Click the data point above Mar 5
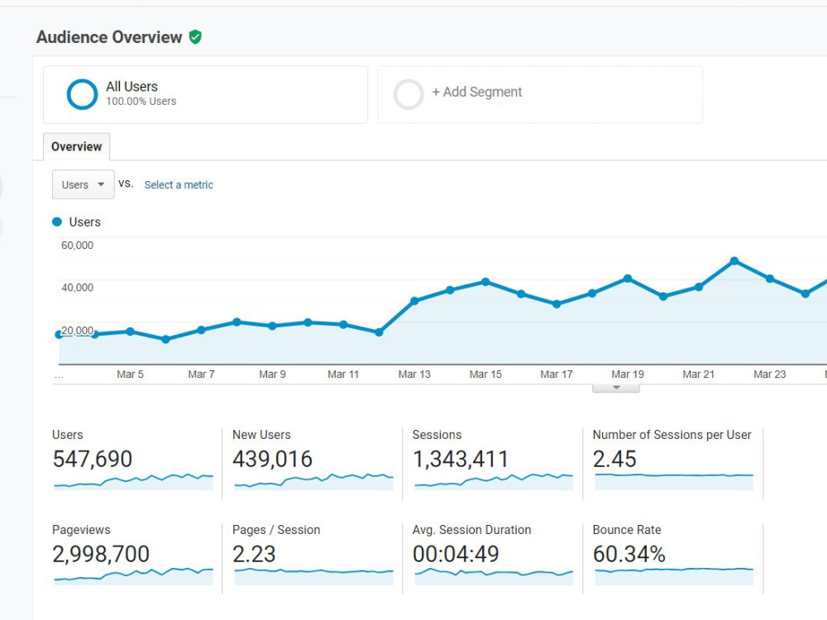 click(131, 331)
